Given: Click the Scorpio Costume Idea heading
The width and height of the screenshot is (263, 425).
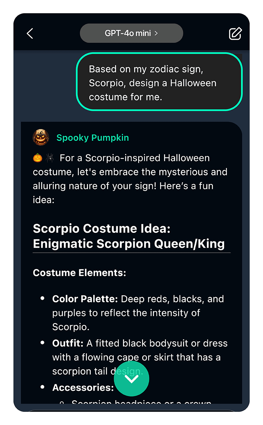Looking at the screenshot, I should coord(131,236).
